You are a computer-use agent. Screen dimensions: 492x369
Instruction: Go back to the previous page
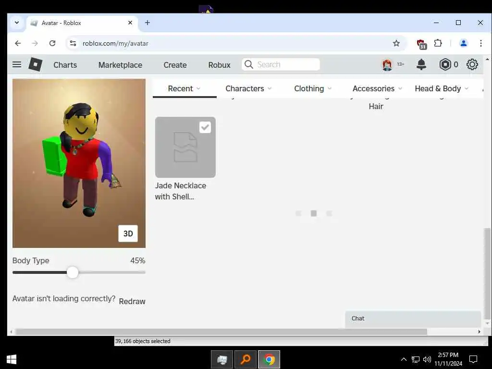pos(18,43)
